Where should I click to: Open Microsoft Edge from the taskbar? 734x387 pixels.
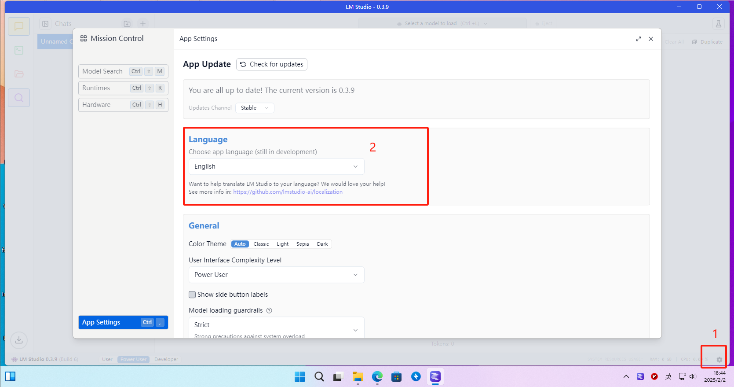pos(377,376)
